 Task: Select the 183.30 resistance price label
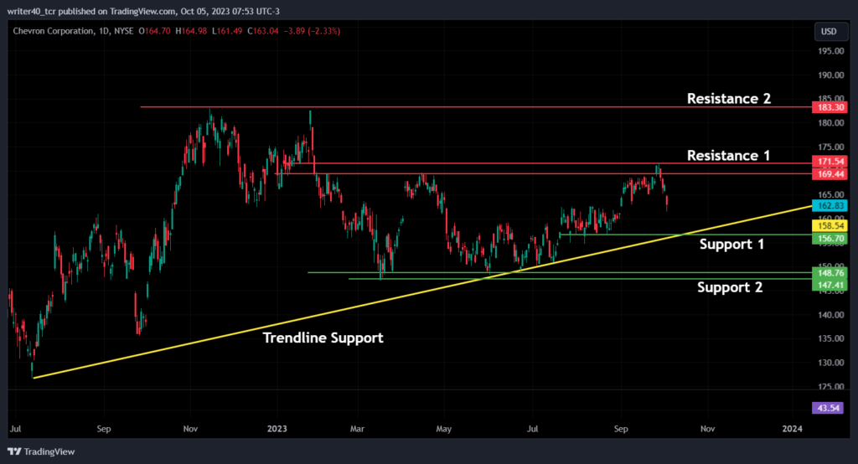pyautogui.click(x=830, y=107)
